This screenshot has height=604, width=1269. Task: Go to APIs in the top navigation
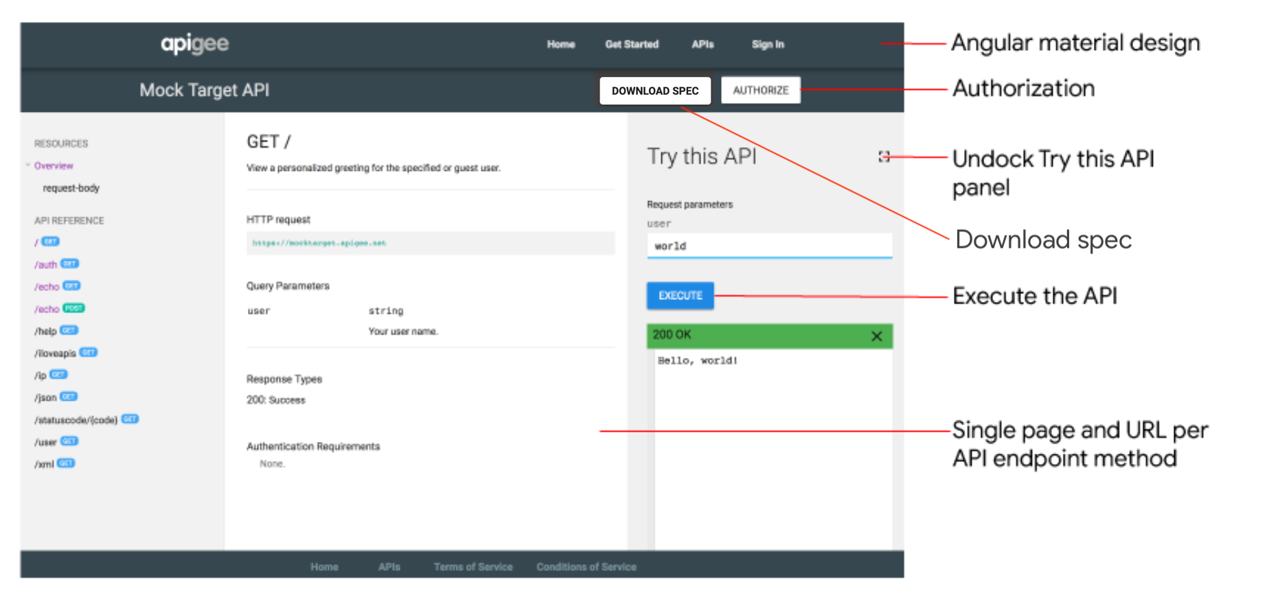(702, 45)
